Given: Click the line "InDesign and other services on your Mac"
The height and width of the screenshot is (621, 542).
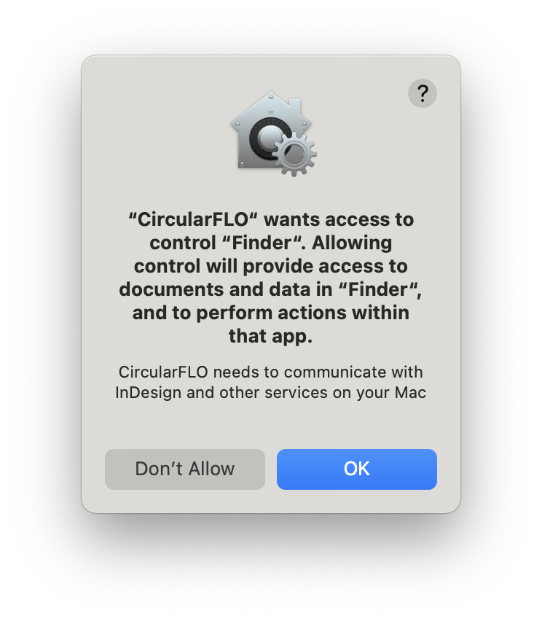Looking at the screenshot, I should pos(271,393).
